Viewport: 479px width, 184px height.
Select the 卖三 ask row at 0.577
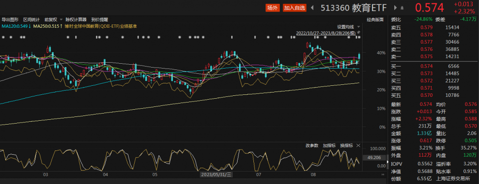click(434, 42)
